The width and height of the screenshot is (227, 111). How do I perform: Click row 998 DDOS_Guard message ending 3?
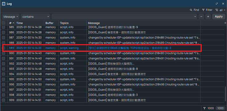point(113,95)
